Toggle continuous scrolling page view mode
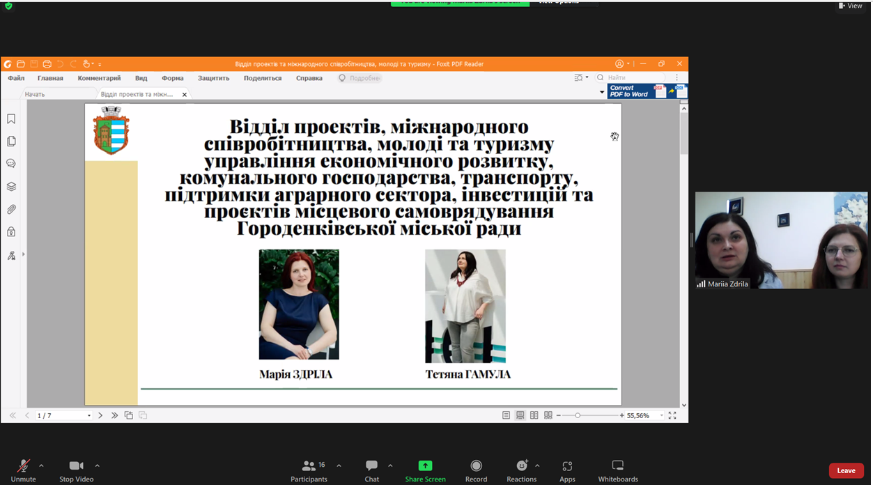873x485 pixels. 520,415
